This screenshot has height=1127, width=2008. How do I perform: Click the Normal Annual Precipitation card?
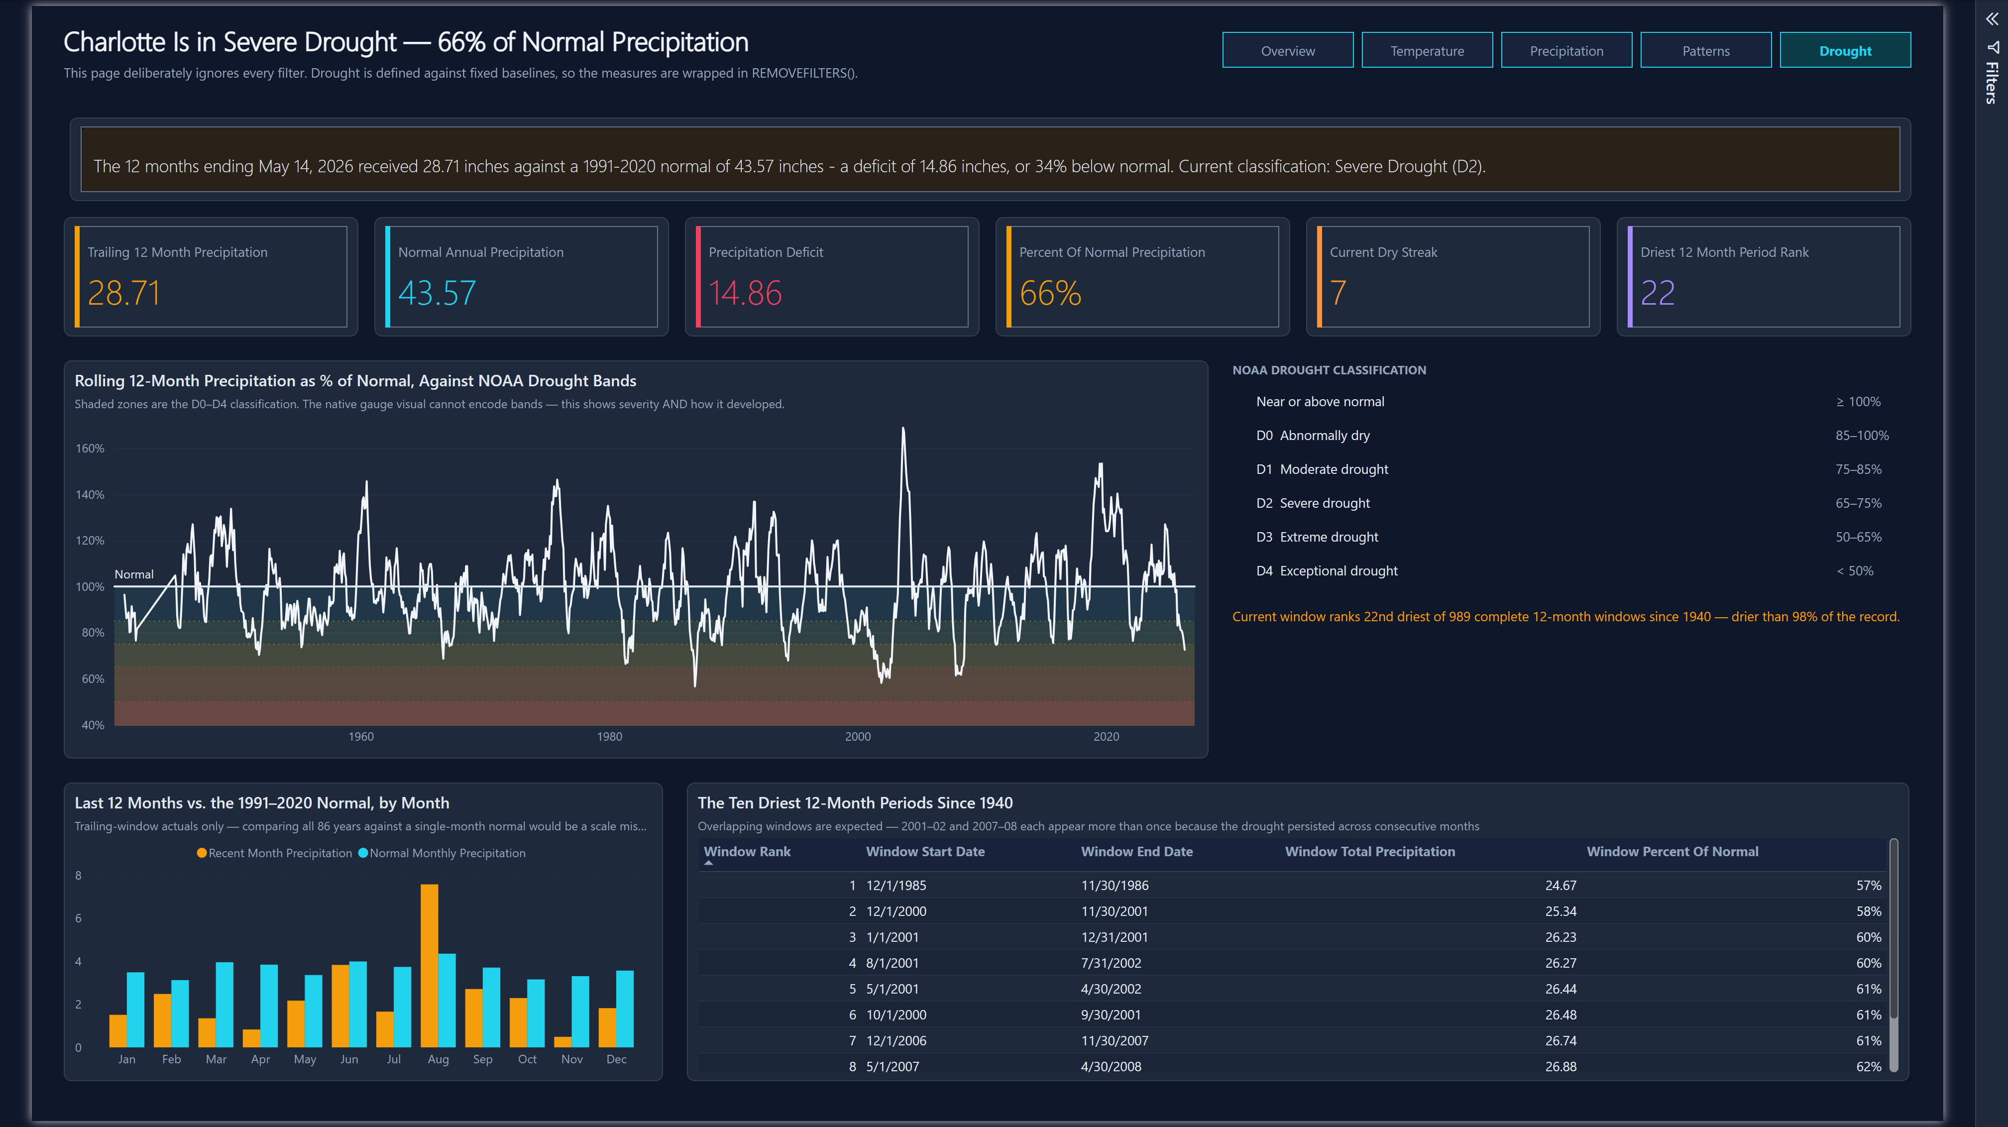pos(522,277)
